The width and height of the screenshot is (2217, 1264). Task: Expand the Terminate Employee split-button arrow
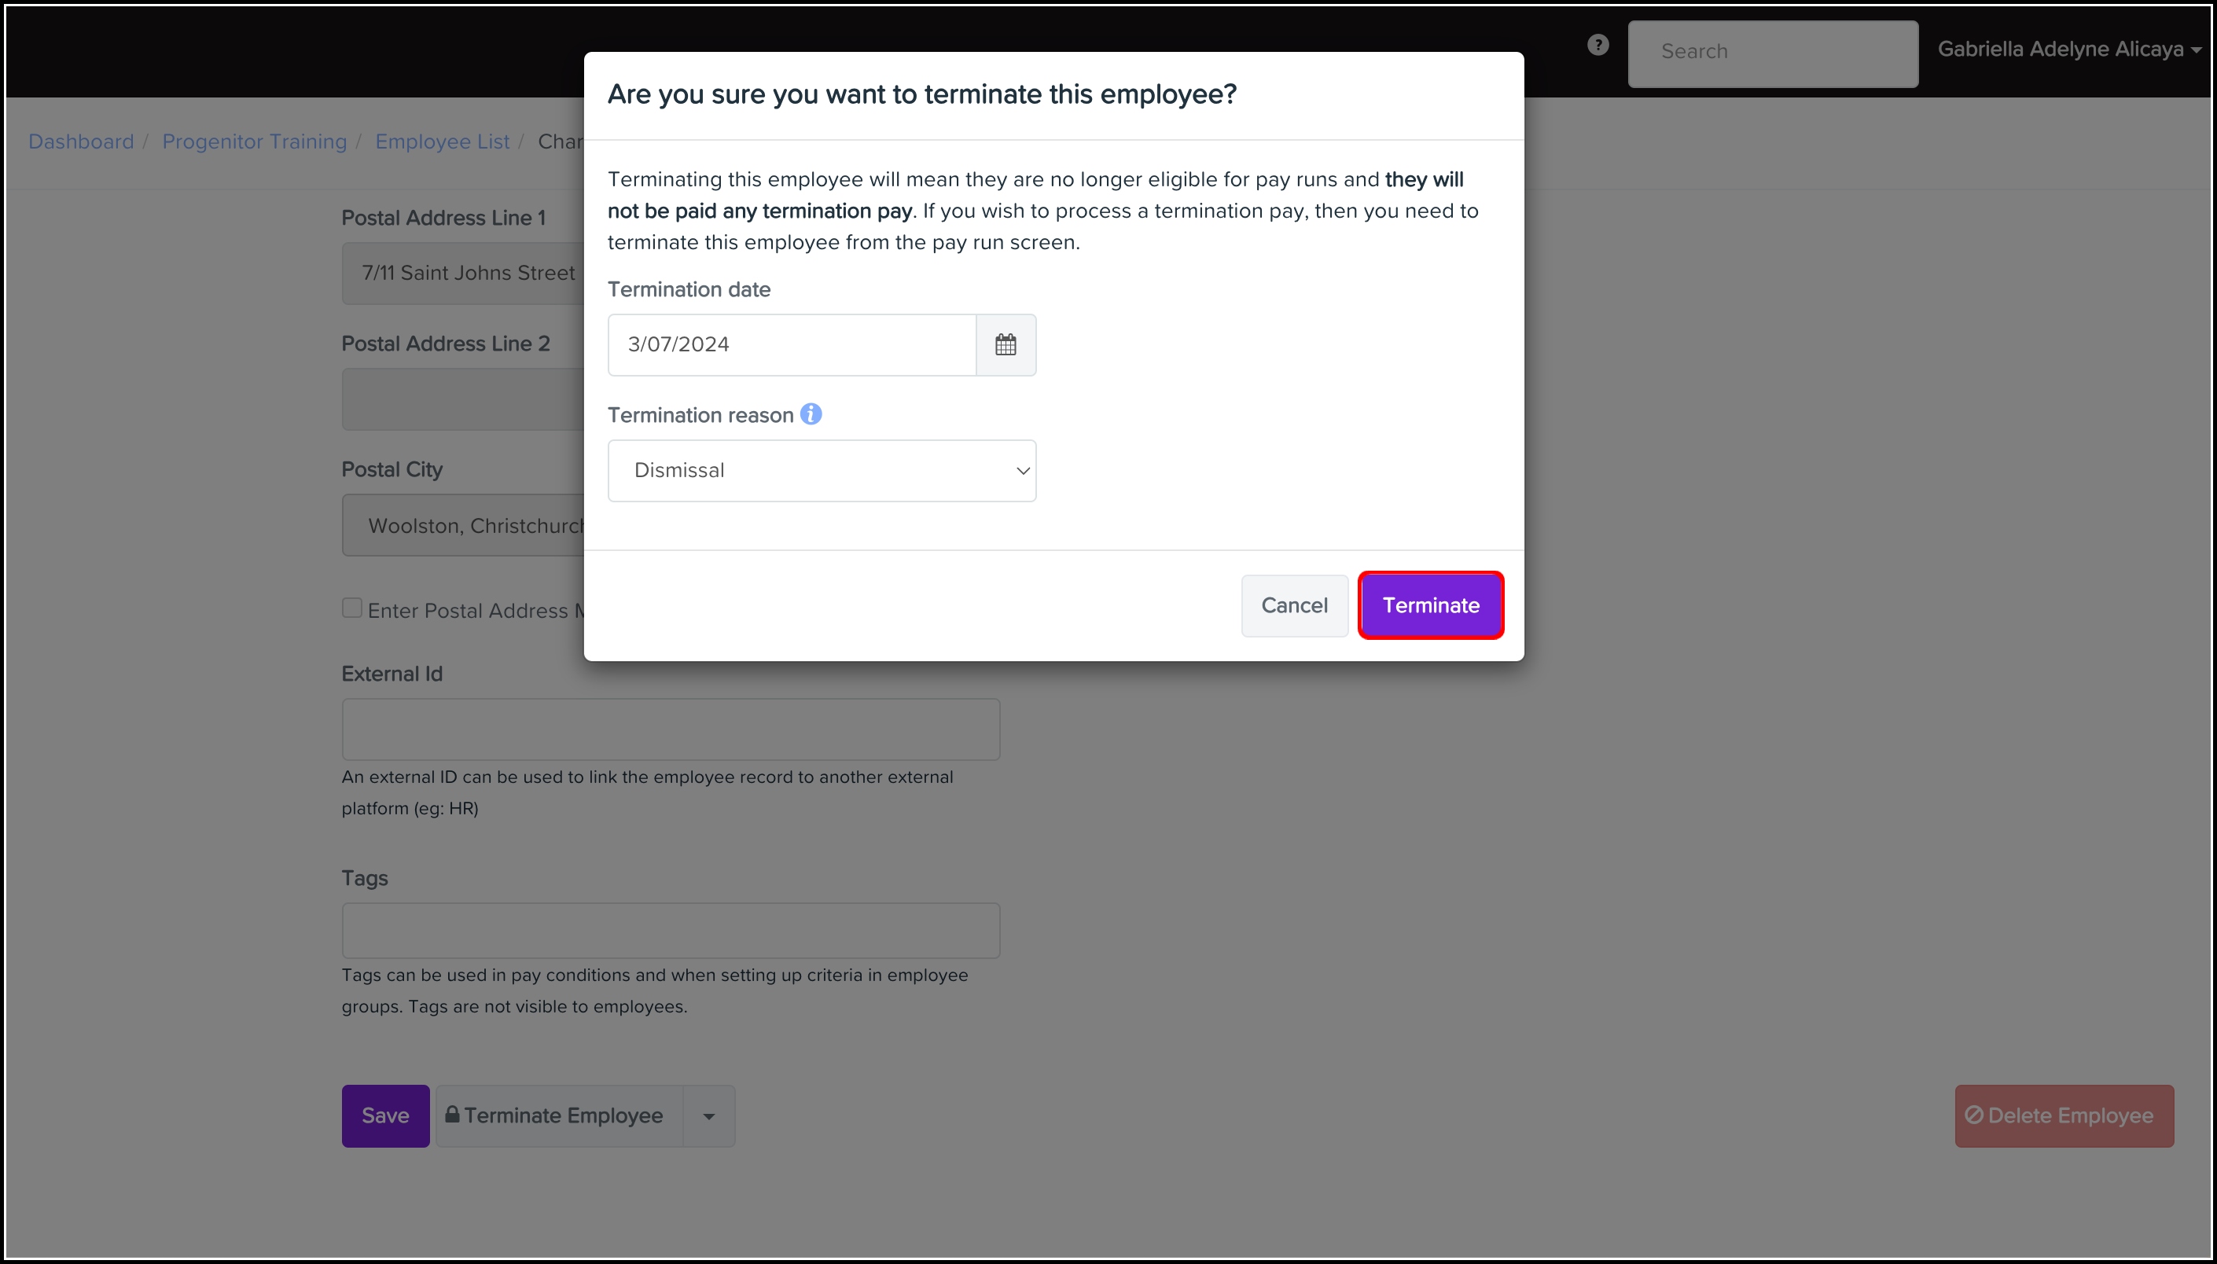pos(708,1115)
